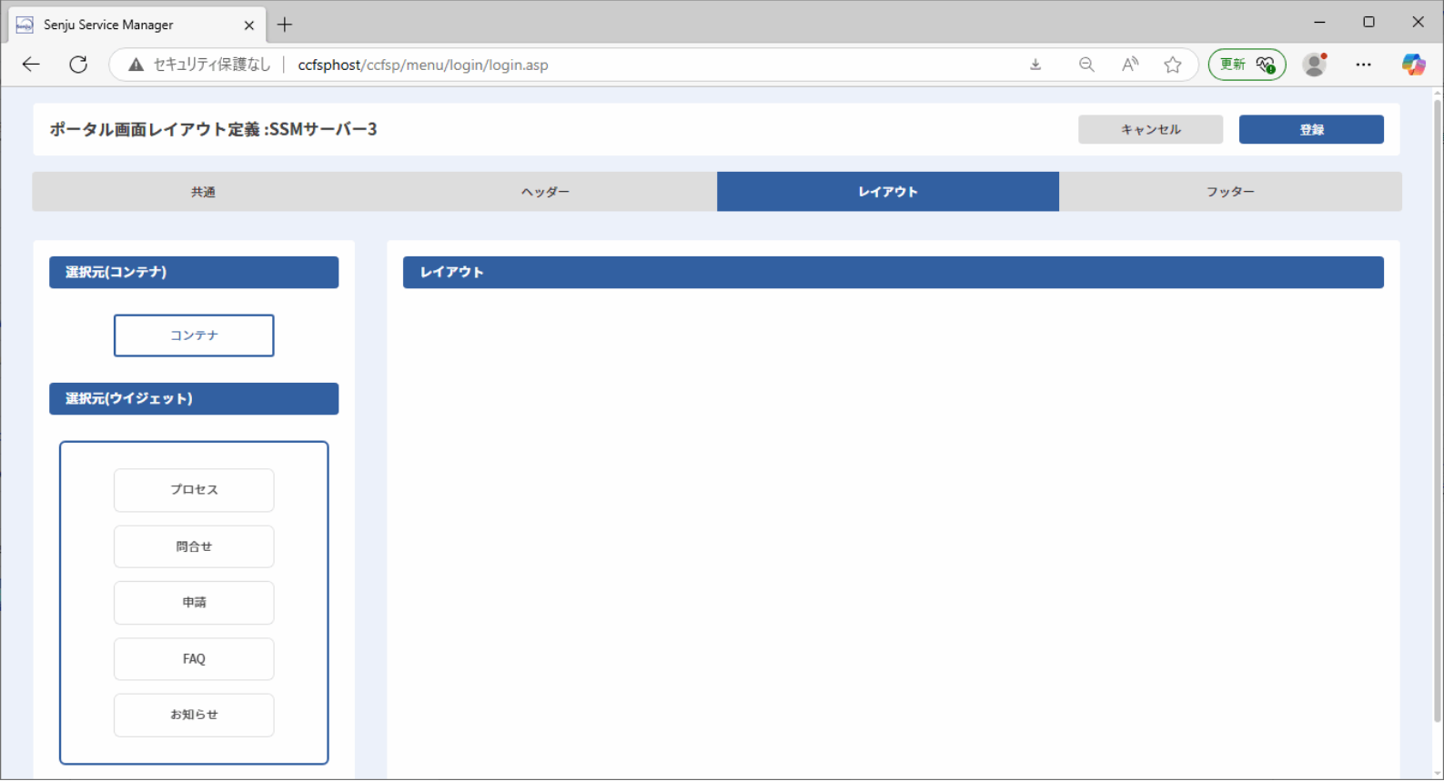Click the キャンセル button

click(1151, 129)
